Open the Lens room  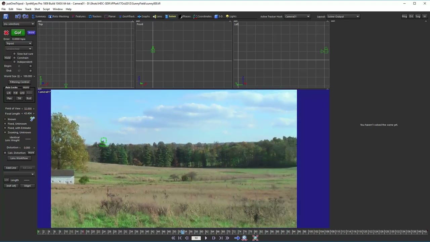[157, 16]
